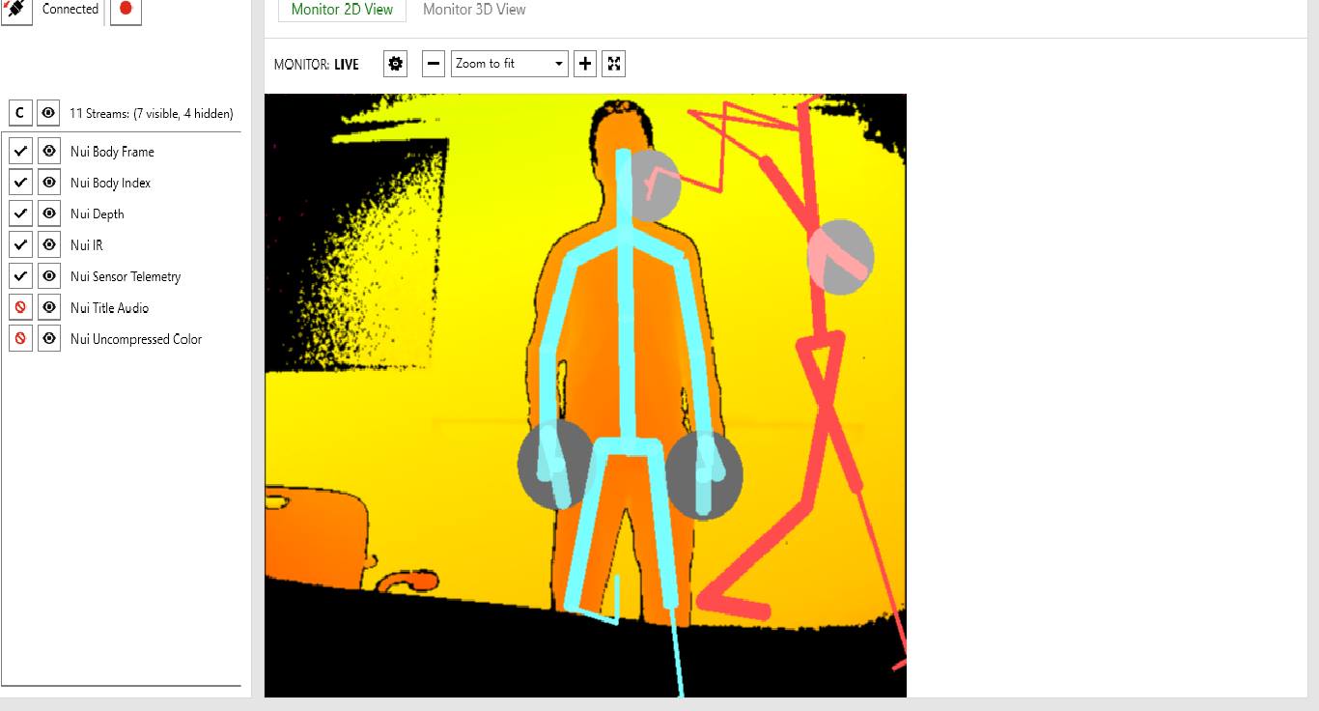Switch to Monitor 3D View tab

[474, 10]
